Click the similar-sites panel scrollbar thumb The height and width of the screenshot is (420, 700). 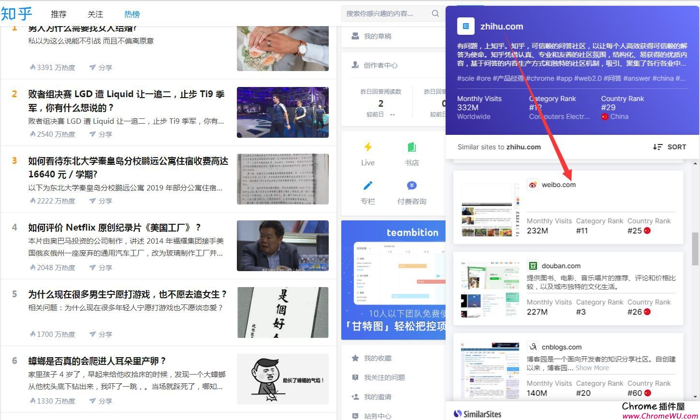695,249
